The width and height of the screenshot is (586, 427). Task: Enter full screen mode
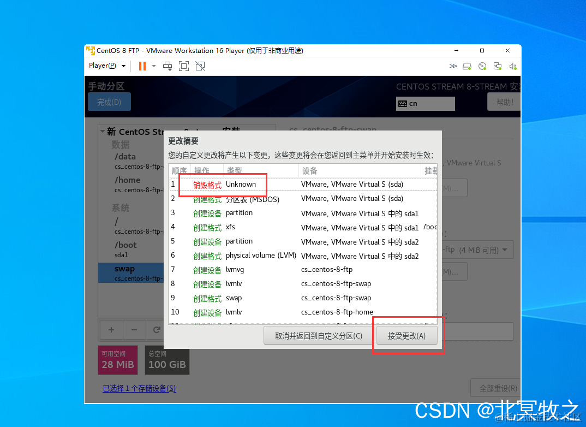pos(183,66)
